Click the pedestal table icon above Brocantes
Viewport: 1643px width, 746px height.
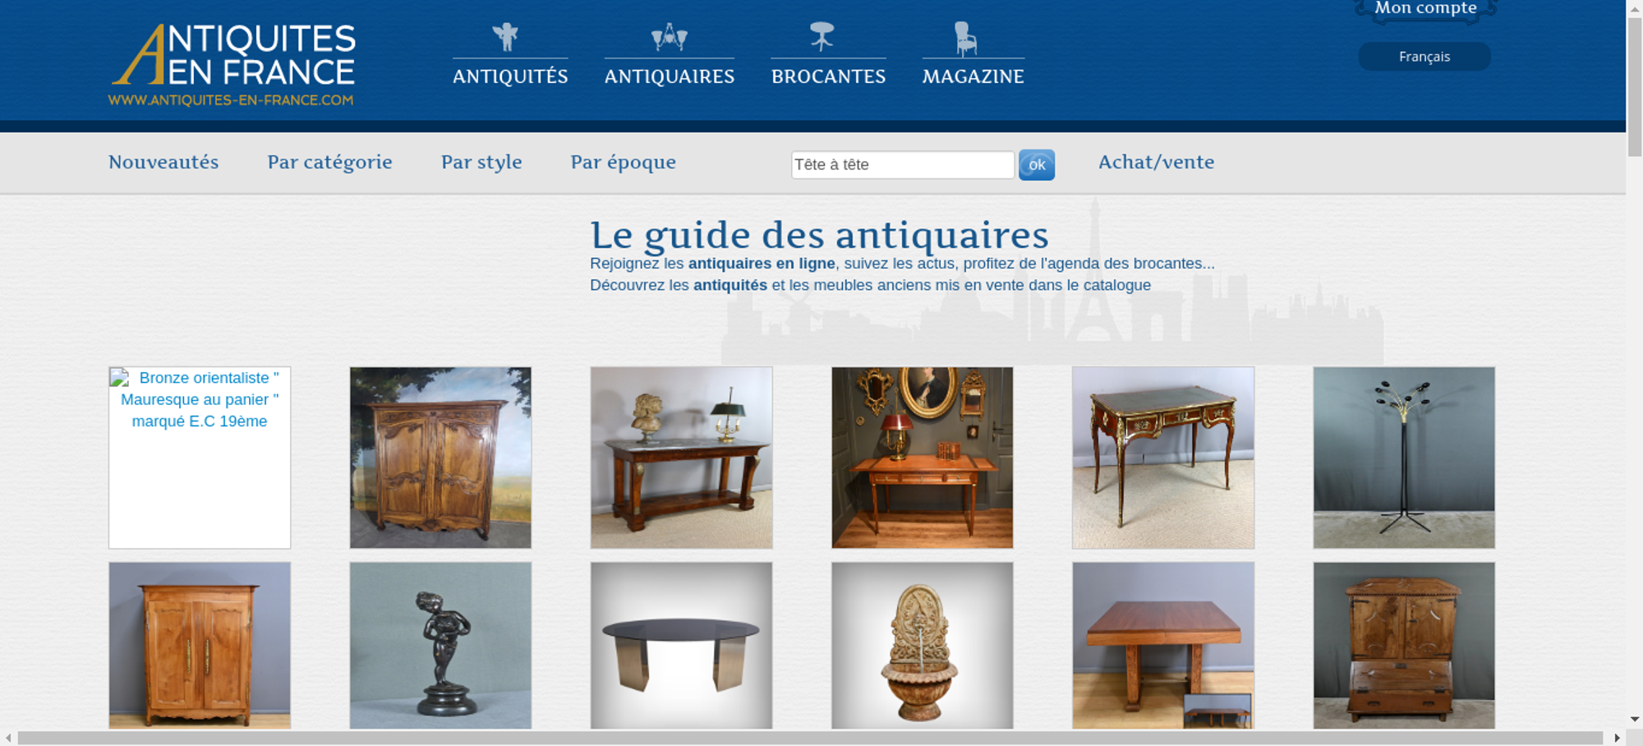821,37
